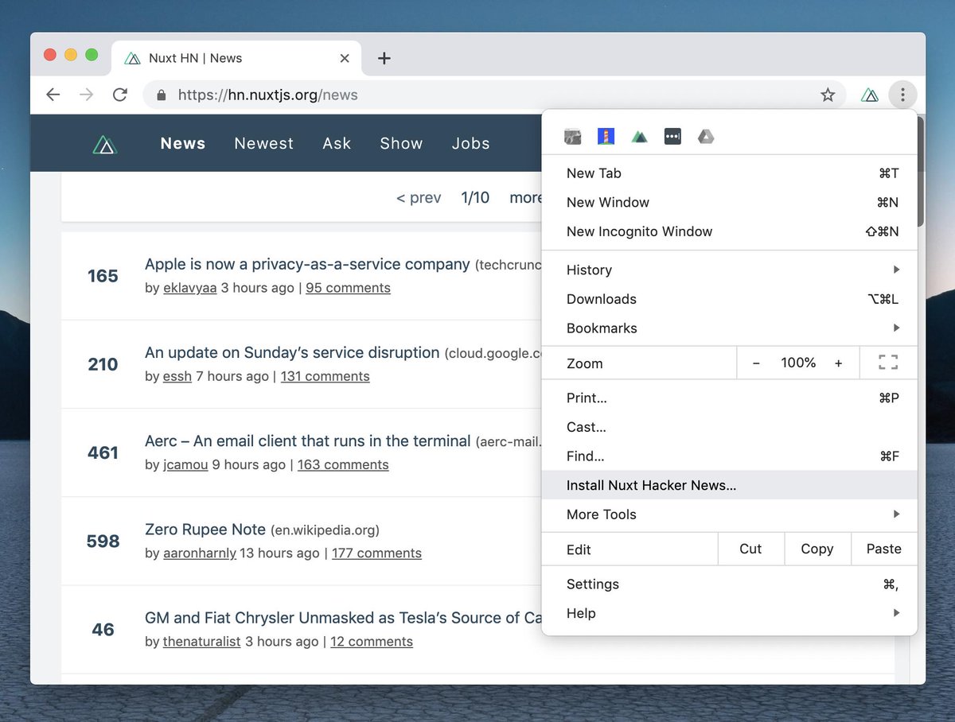
Task: Close the Nuxt HN tab
Action: click(345, 58)
